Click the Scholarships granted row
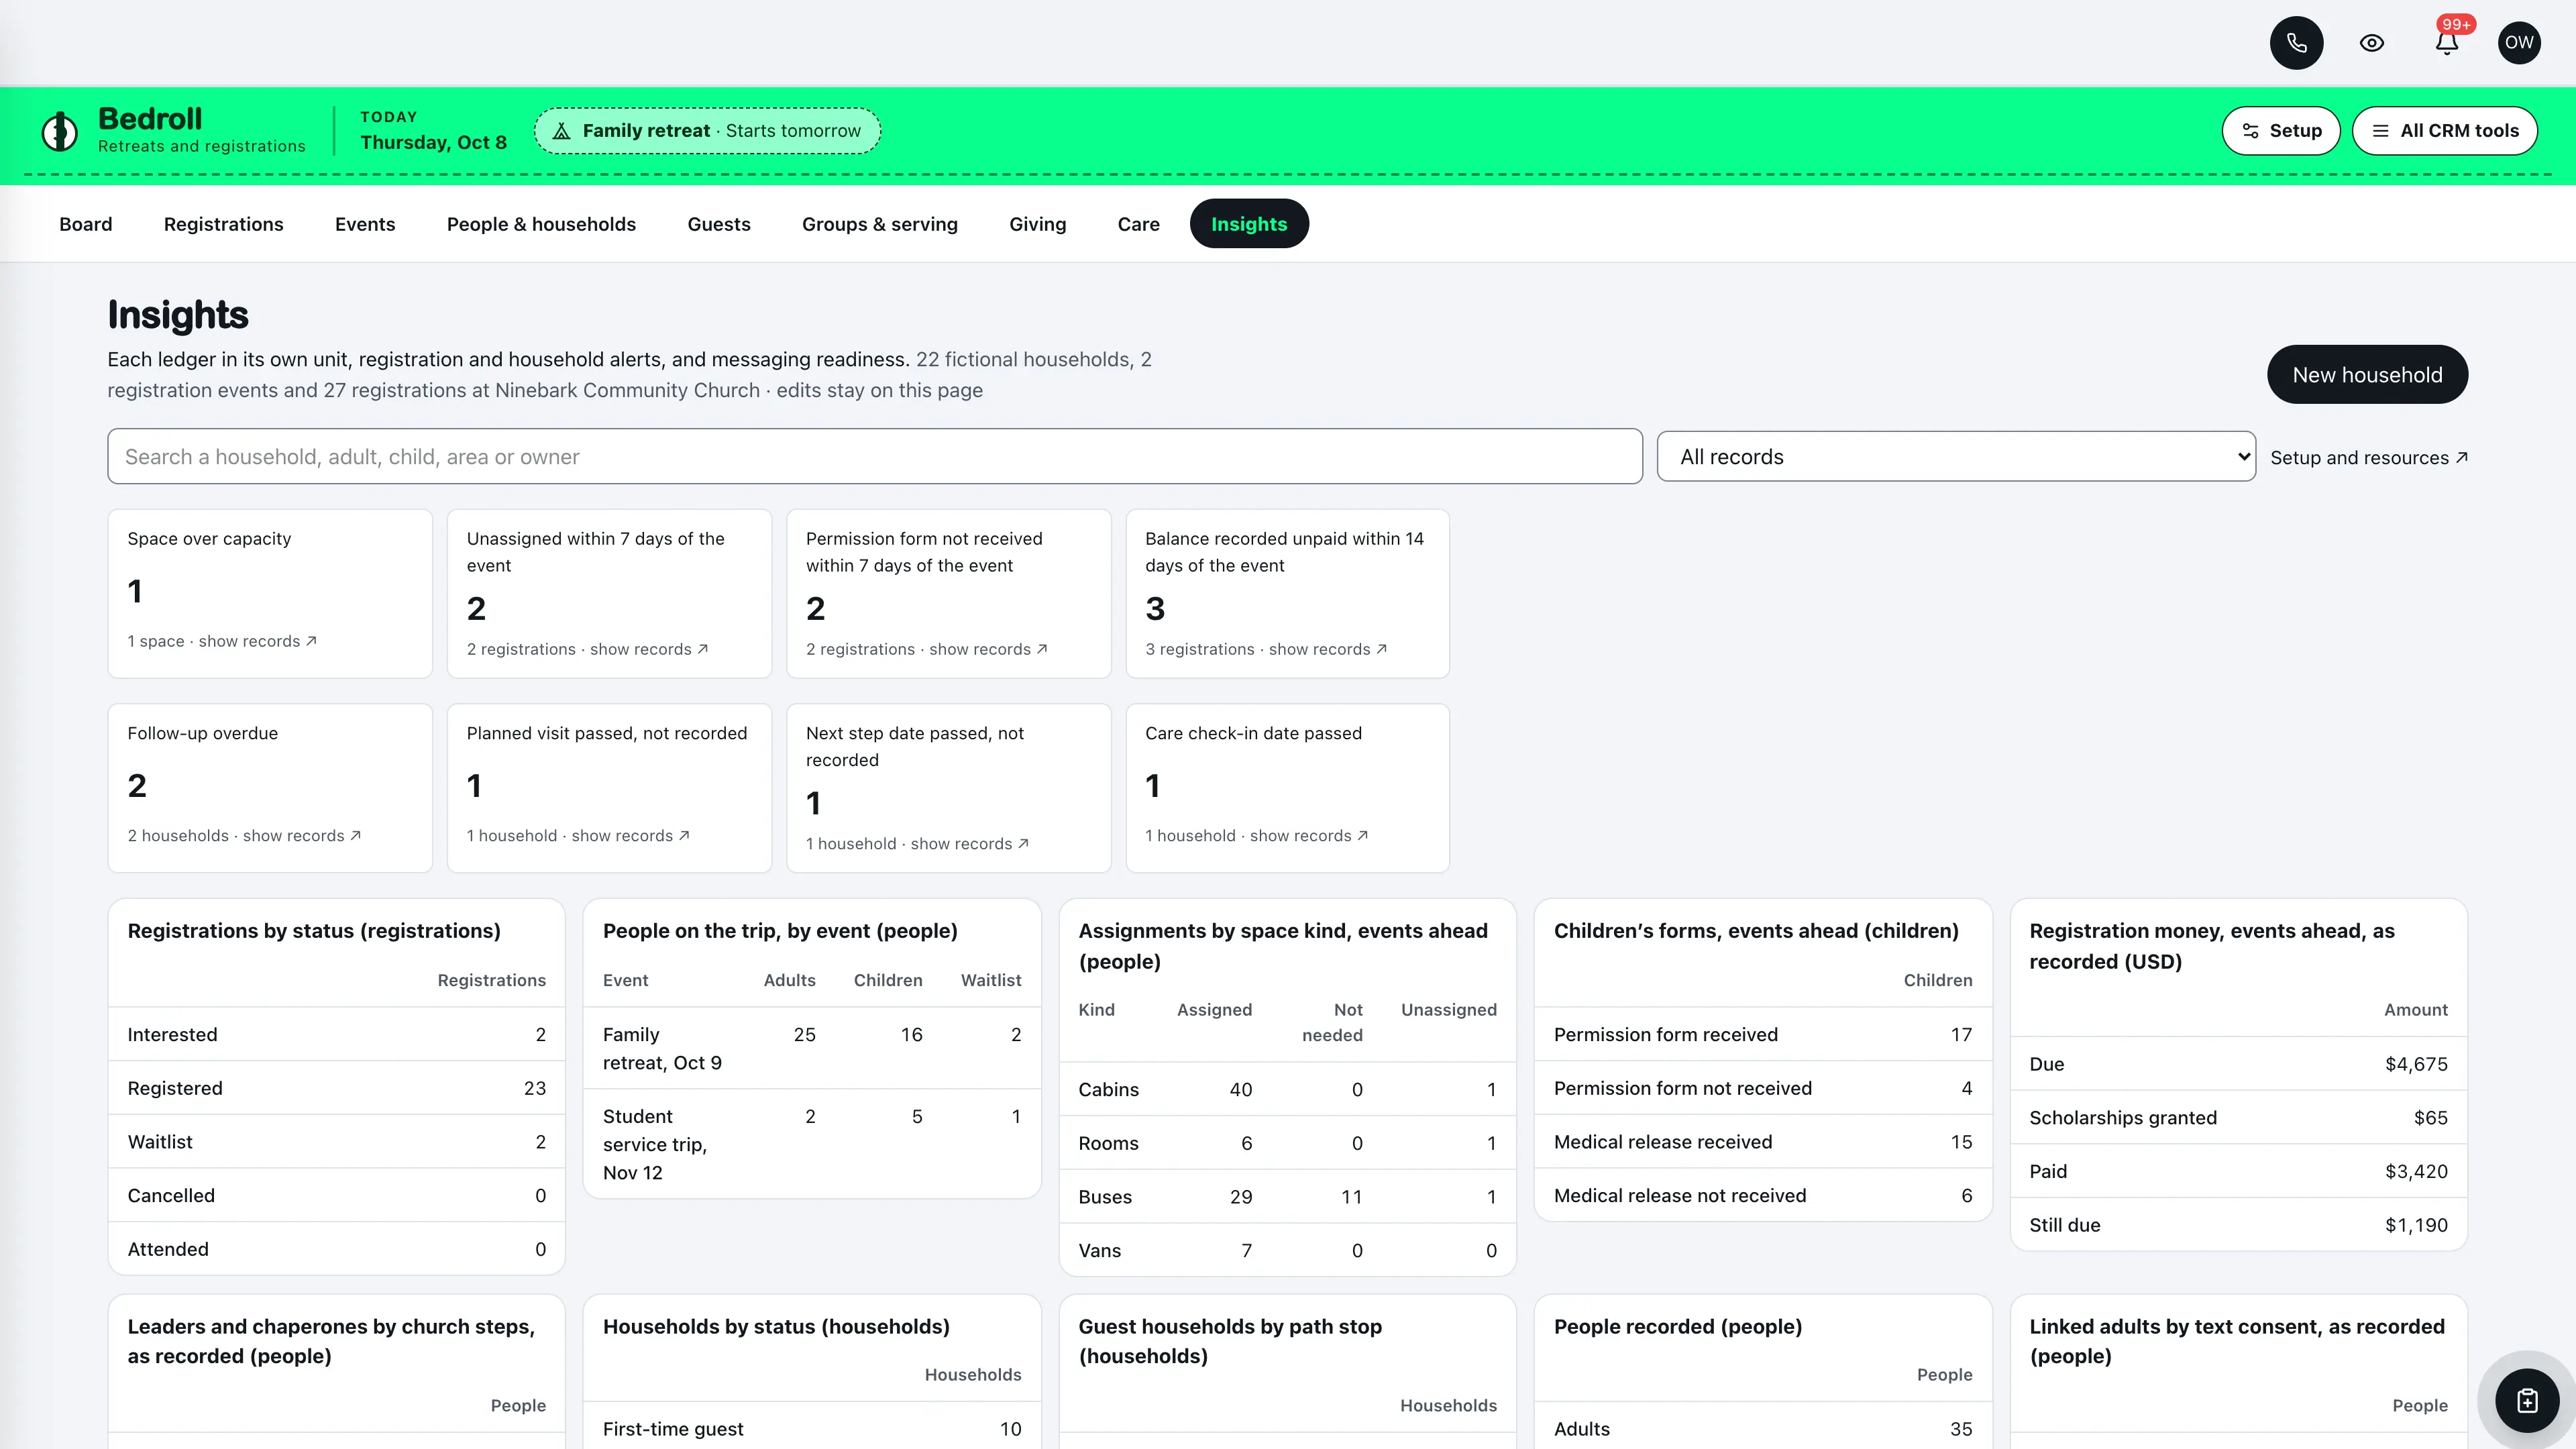 tap(2238, 1117)
